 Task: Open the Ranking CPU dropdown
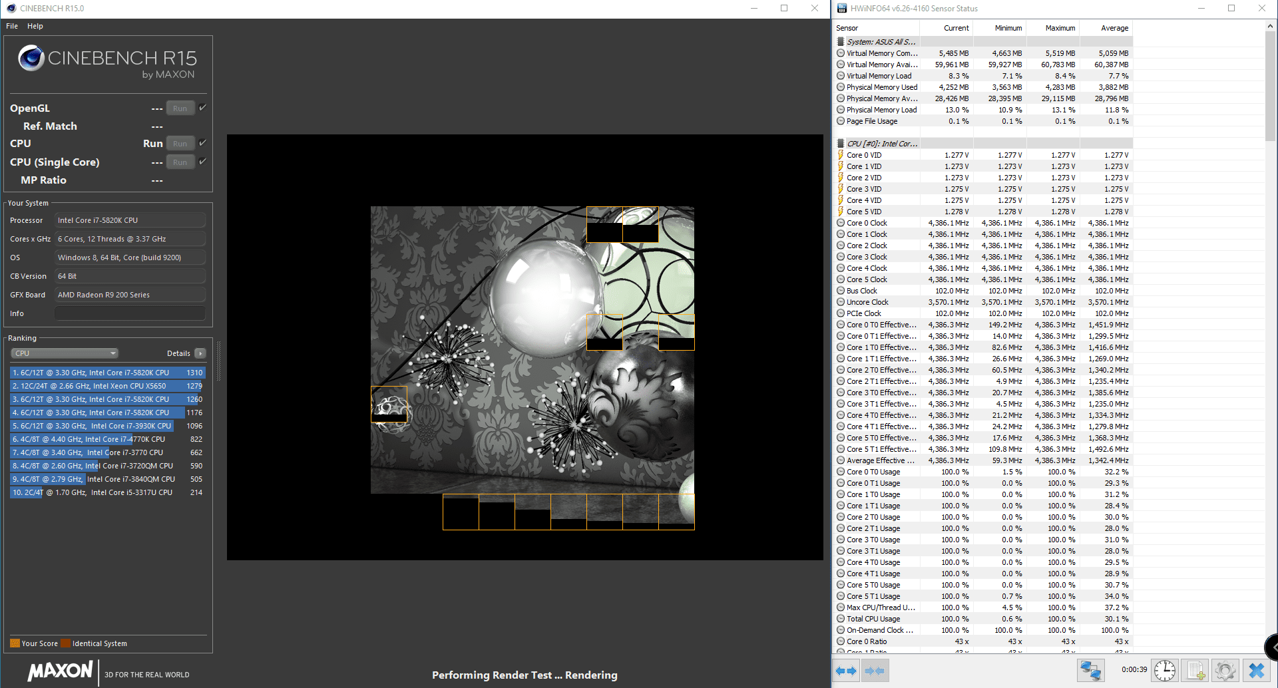65,353
